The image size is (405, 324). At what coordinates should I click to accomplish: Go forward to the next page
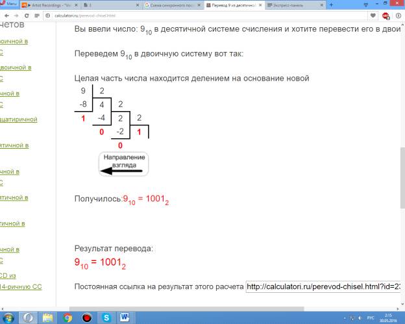(16, 16)
